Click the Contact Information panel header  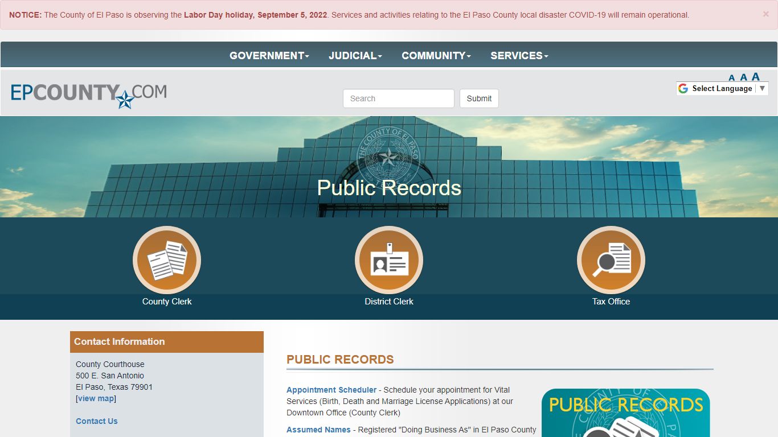click(x=167, y=342)
